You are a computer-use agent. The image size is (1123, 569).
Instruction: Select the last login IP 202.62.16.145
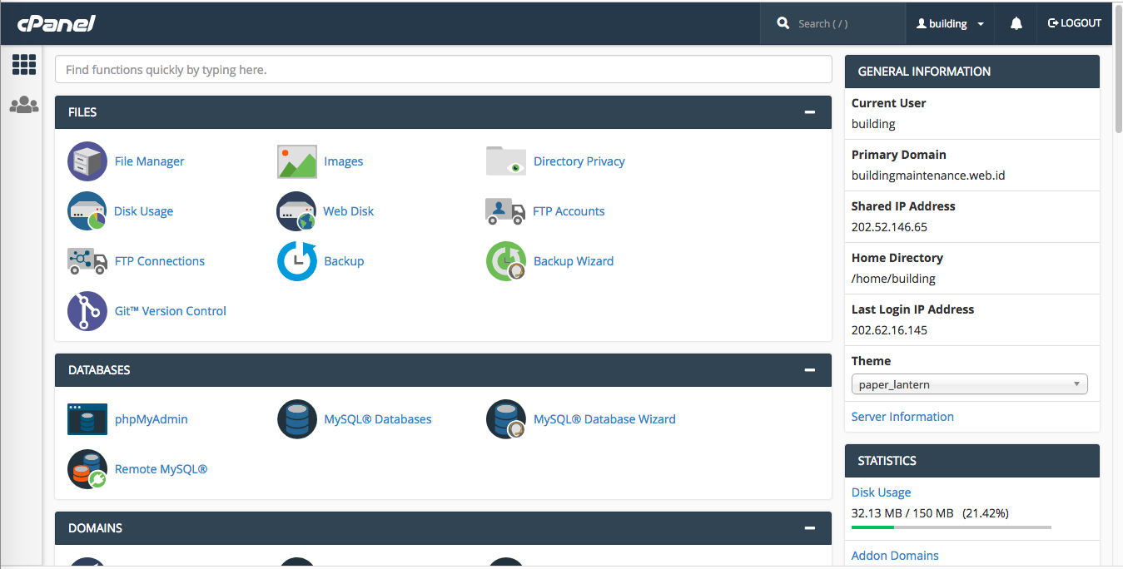click(889, 330)
